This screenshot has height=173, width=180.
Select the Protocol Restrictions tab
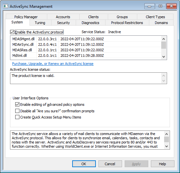tap(127, 23)
